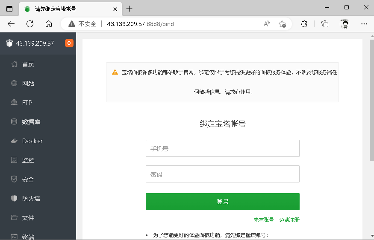Open the browser settings and more menu
374x240 pixels.
[x=364, y=24]
